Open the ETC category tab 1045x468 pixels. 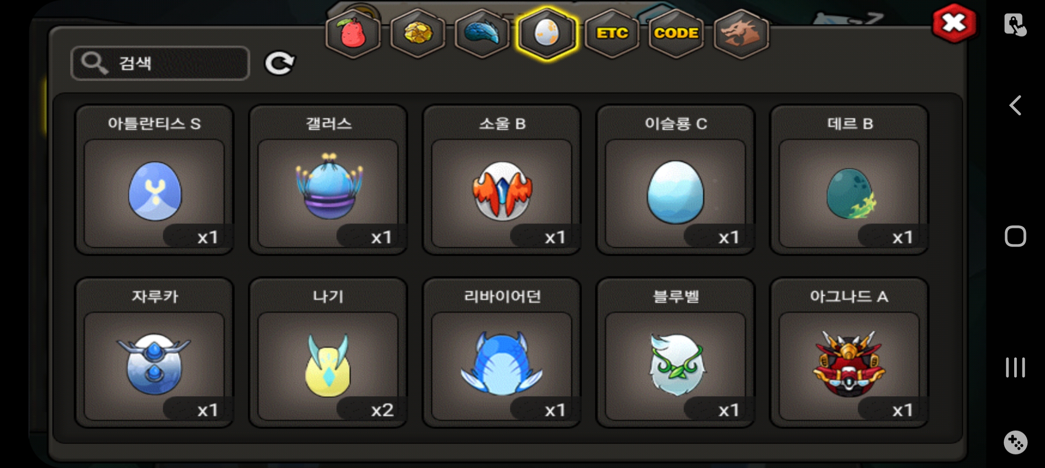pos(611,33)
